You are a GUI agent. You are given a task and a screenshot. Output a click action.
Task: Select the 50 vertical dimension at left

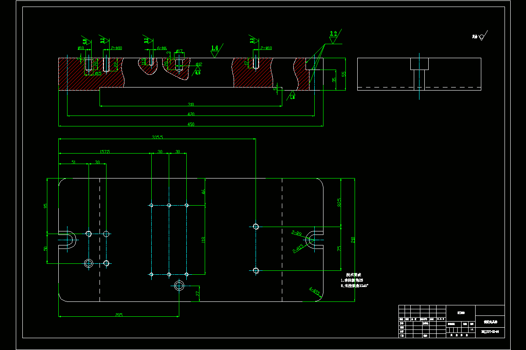45,248
